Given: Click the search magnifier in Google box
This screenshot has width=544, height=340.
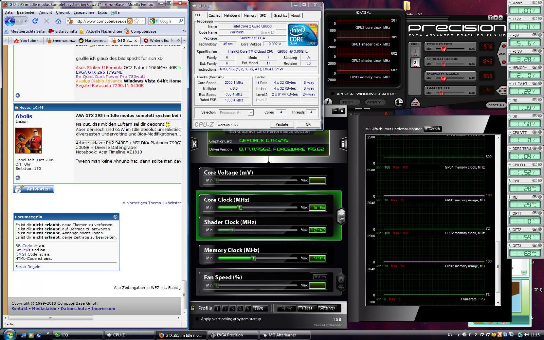Looking at the screenshot, I should (181, 21).
